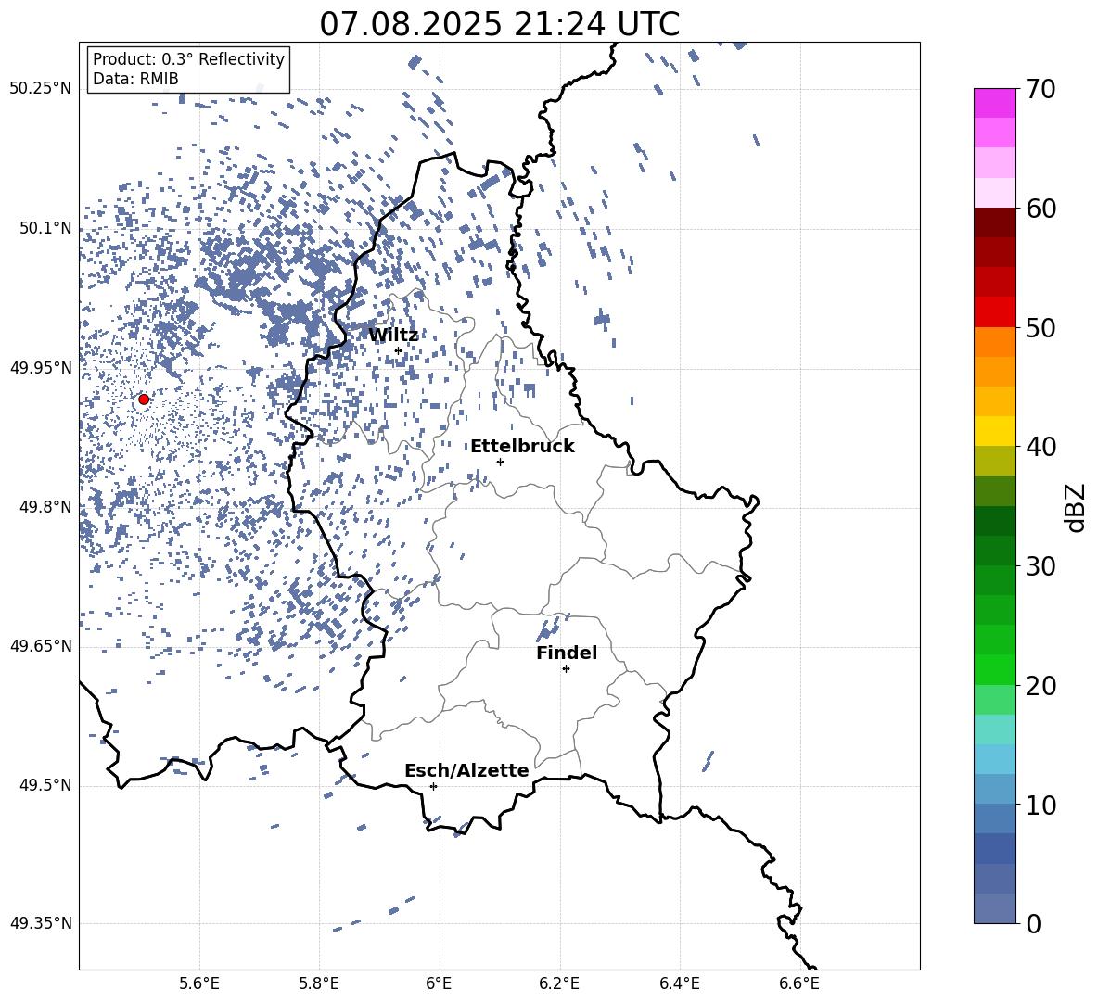1098x1002 pixels.
Task: Click the colorbar tick label 50
Action: tap(1041, 327)
